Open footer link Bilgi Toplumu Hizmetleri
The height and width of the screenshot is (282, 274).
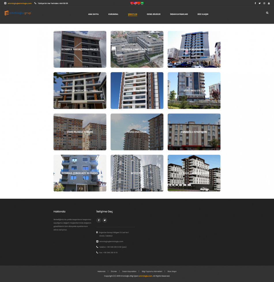coord(152,271)
